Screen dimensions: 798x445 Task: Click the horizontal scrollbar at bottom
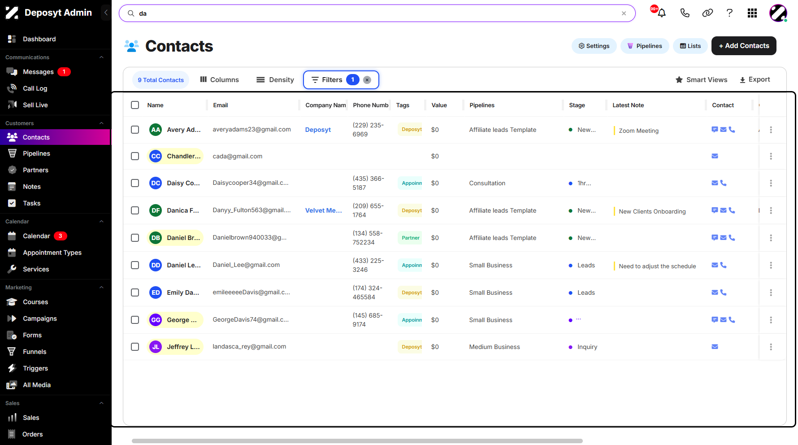click(357, 441)
